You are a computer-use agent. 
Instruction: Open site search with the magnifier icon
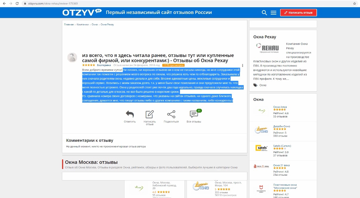264,12
